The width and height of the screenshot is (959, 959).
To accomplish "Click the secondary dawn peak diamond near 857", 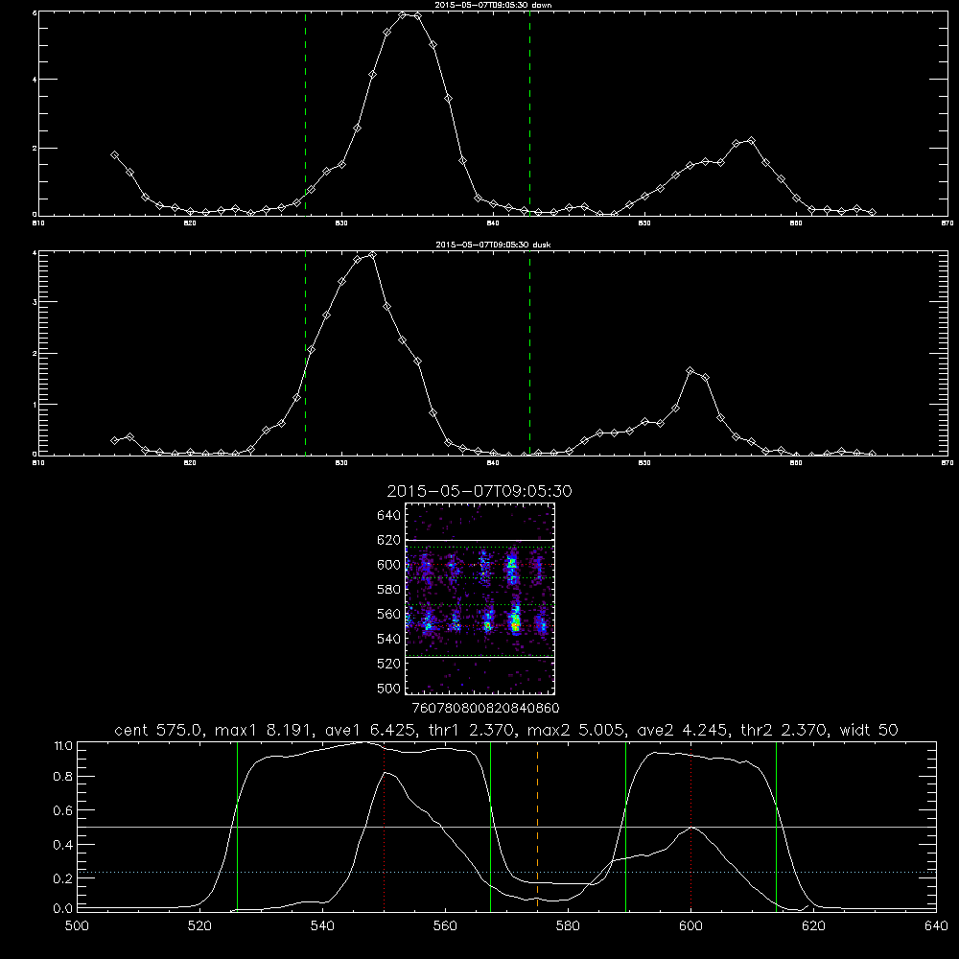I will tap(751, 141).
